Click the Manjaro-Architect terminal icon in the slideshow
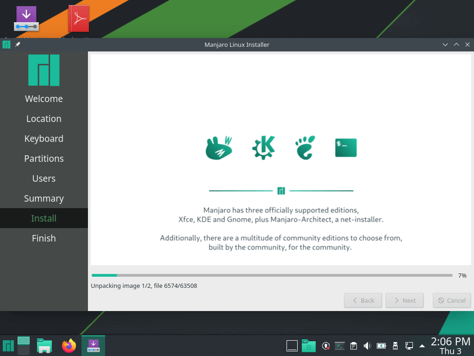Screen dimensions: 474x356 coord(345,146)
